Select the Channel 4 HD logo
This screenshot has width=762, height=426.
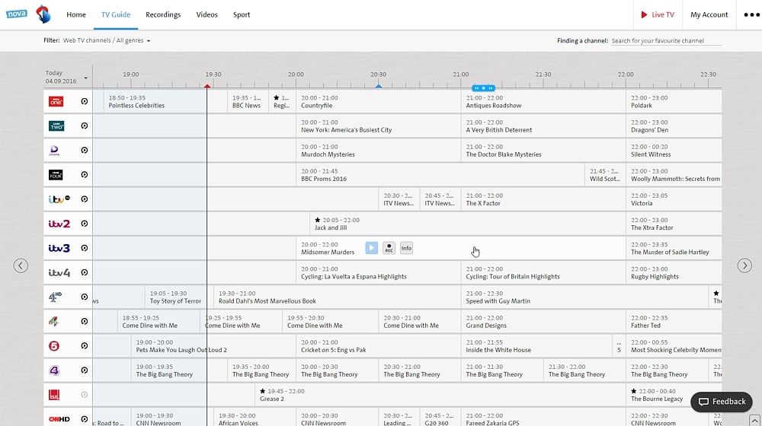56,297
